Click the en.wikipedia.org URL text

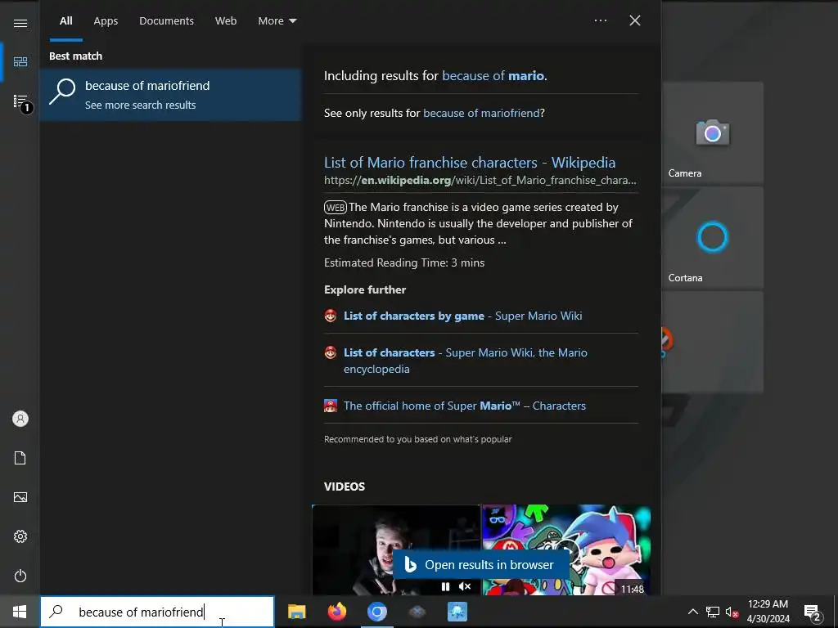coord(480,181)
